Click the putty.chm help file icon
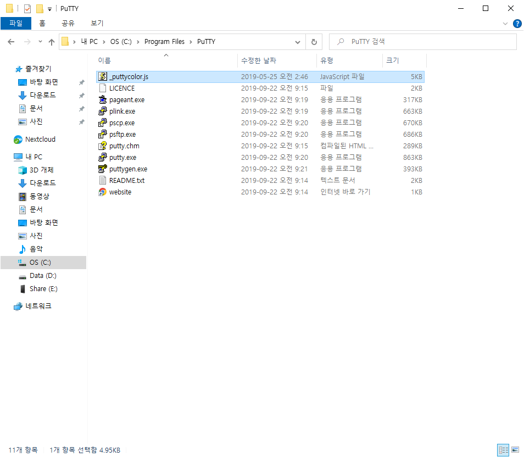 103,146
